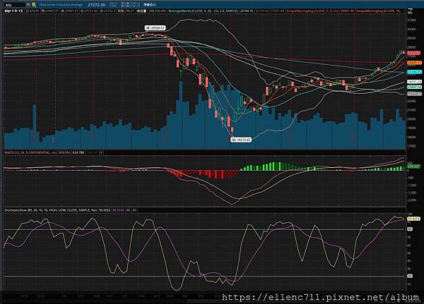Viewport: 424px width, 304px height.
Task: Click the chart-panel toggle icon at the top right
Action: pos(410,11)
